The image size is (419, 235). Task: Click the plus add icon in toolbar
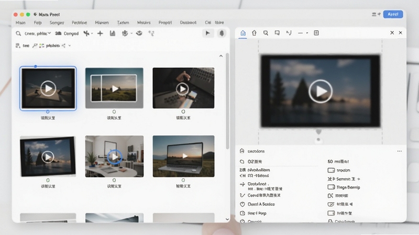[x=100, y=33]
